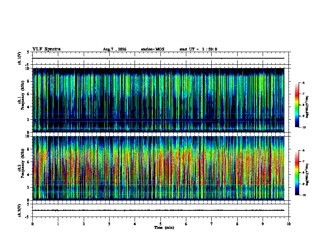Click inside the ch.1 spectrogram panel

158,100
